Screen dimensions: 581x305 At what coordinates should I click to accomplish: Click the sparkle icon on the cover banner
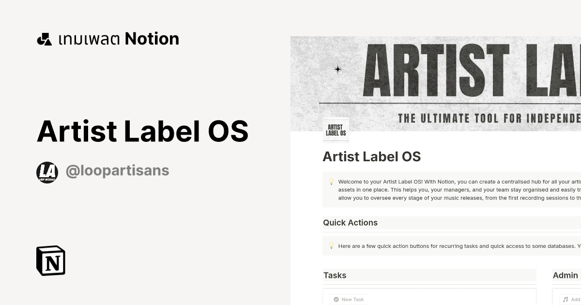[x=337, y=69]
